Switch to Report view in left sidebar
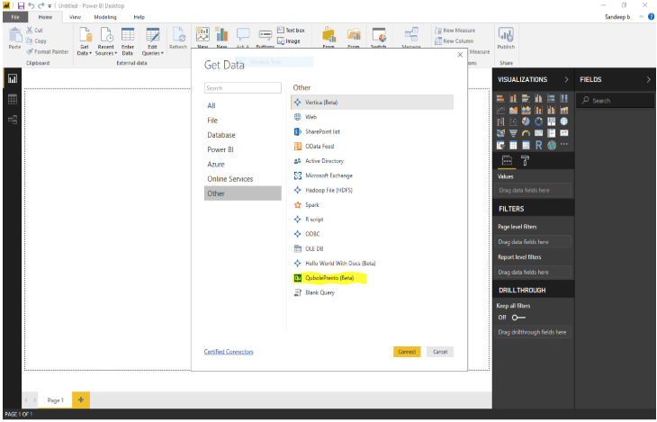This screenshot has width=657, height=422. (13, 79)
